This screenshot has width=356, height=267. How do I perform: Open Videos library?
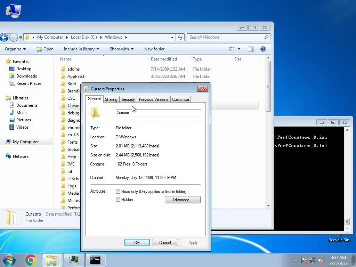(22, 127)
